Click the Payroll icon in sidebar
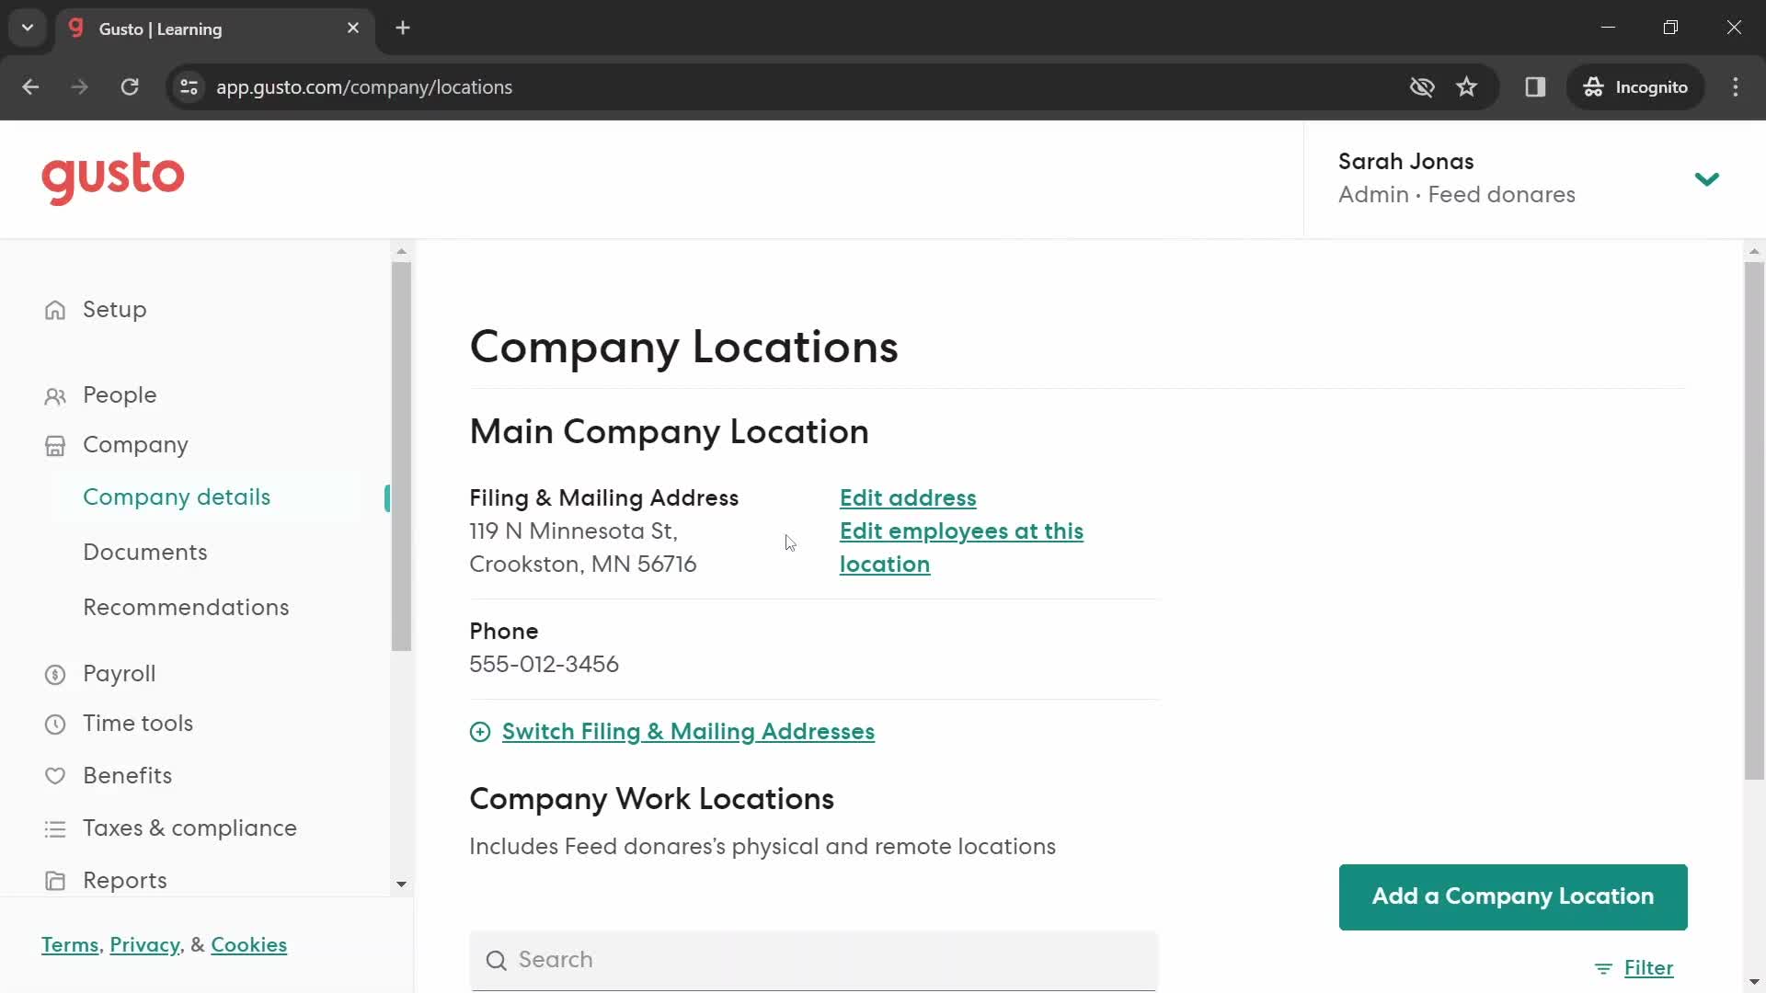 point(54,674)
